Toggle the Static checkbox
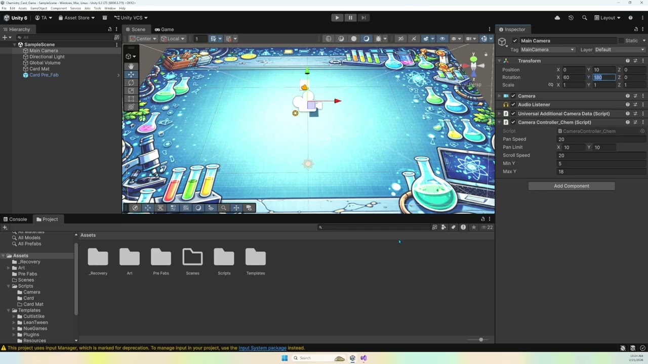Image resolution: width=648 pixels, height=364 pixels. click(x=622, y=41)
